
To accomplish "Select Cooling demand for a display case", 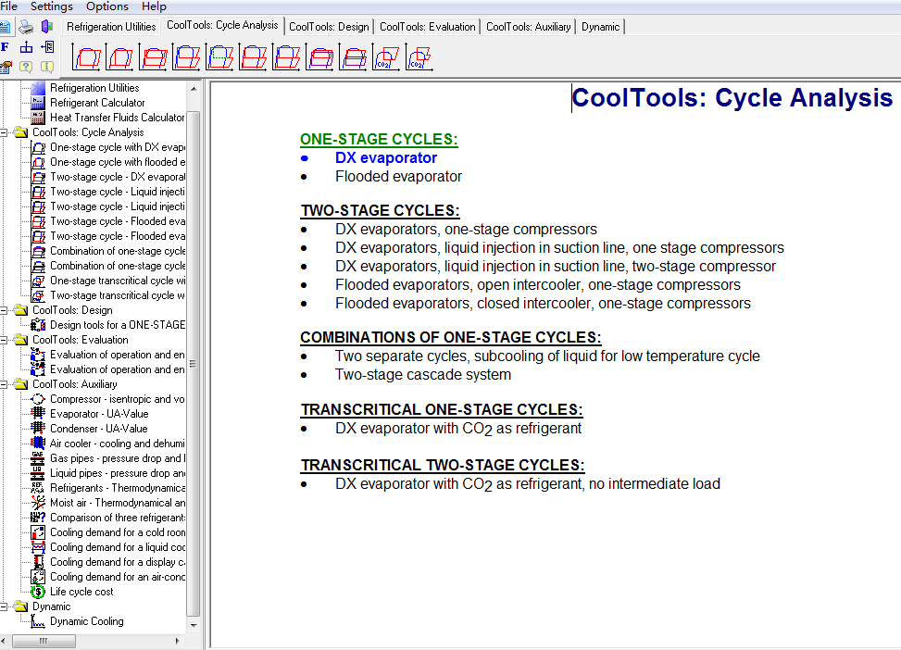I will 118,562.
